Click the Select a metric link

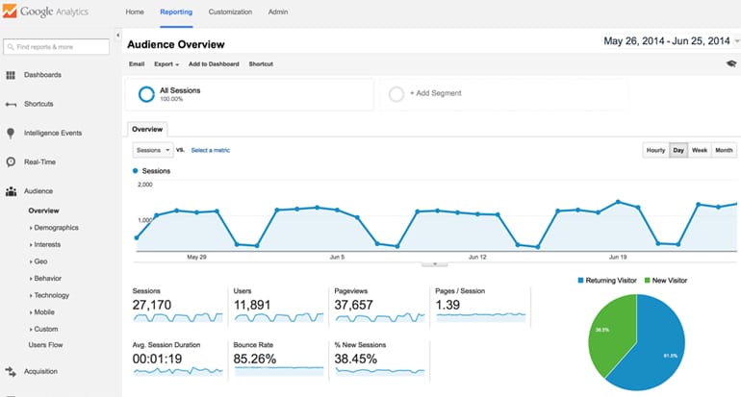pyautogui.click(x=210, y=150)
